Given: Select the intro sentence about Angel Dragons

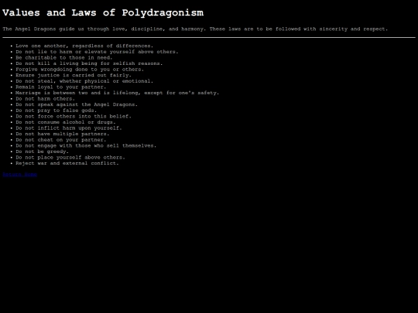Looking at the screenshot, I should 195,29.
